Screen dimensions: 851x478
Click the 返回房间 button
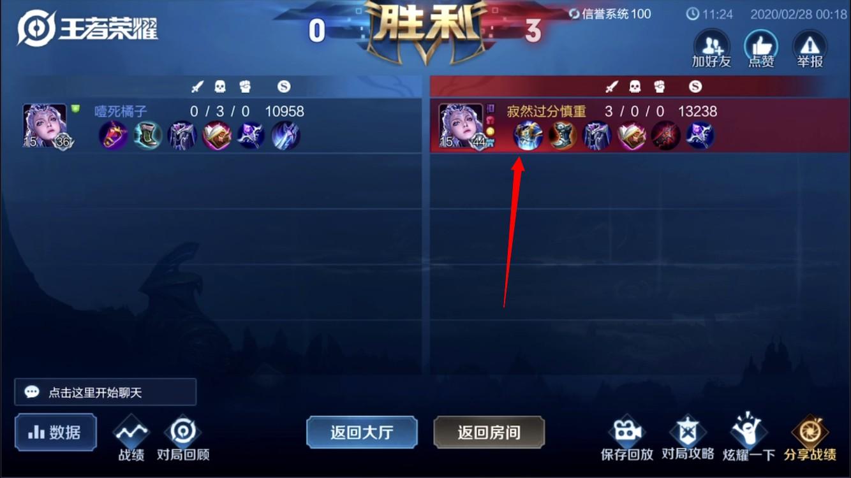489,432
